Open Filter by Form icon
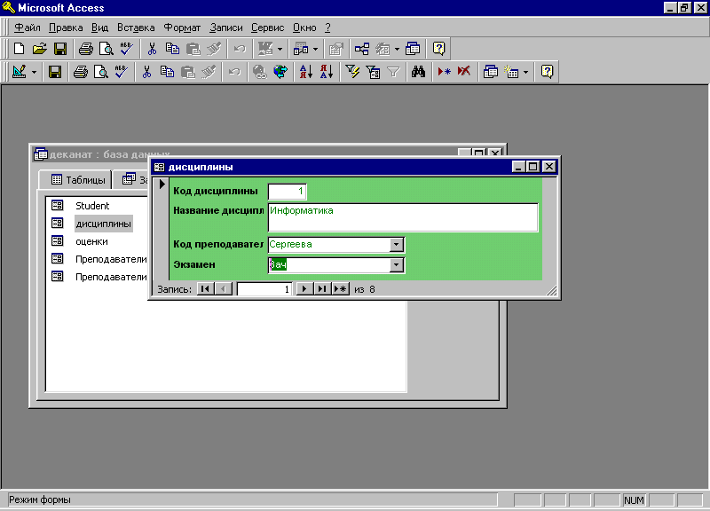This screenshot has height=511, width=710. 373,72
